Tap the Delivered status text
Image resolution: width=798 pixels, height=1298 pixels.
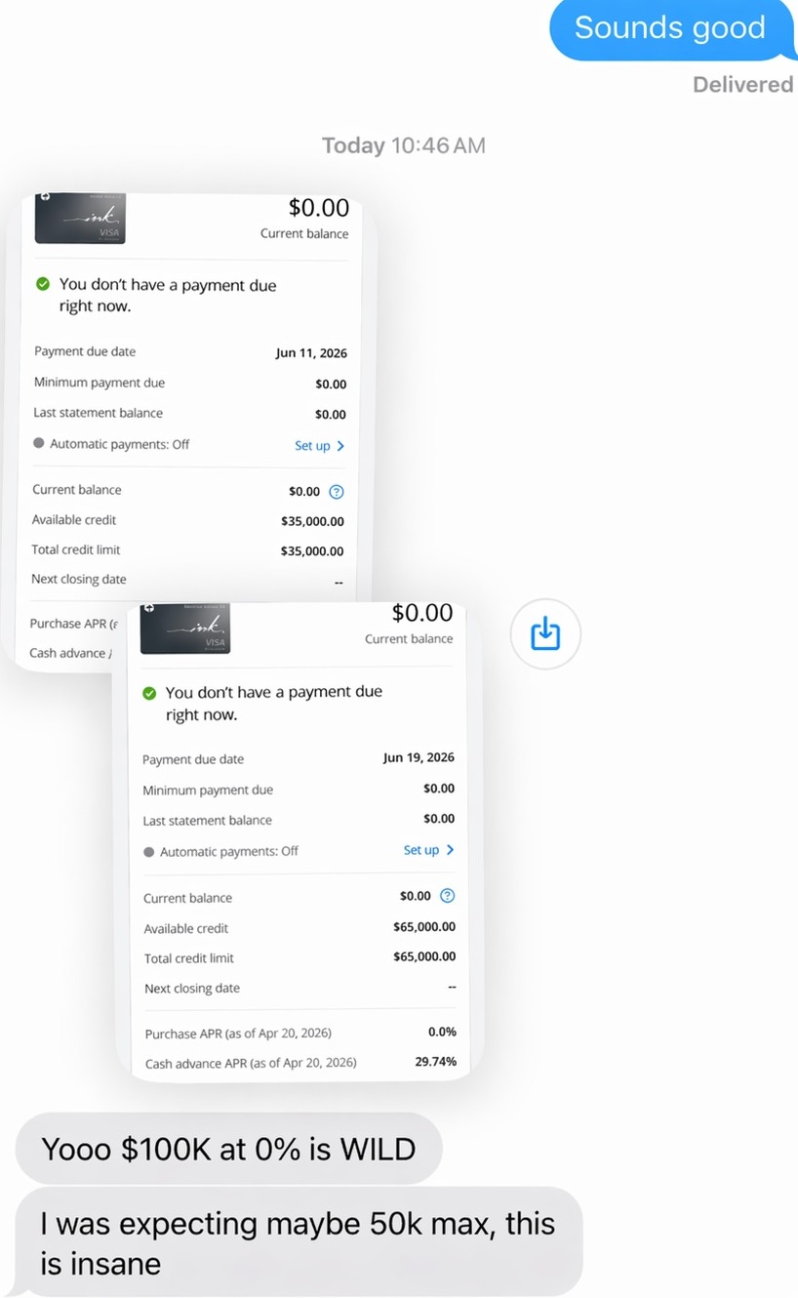tap(742, 85)
